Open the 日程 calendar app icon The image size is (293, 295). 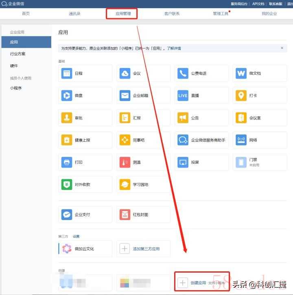coord(66,73)
